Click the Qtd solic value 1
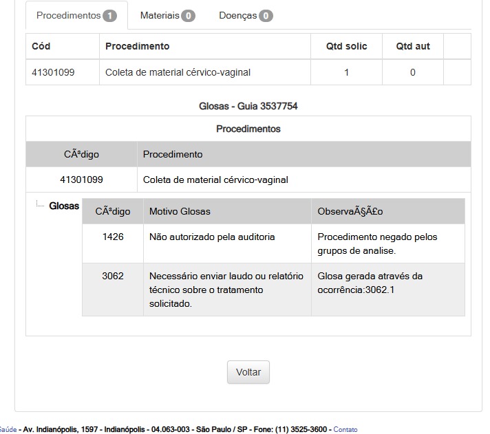The height and width of the screenshot is (434, 490). pyautogui.click(x=346, y=72)
